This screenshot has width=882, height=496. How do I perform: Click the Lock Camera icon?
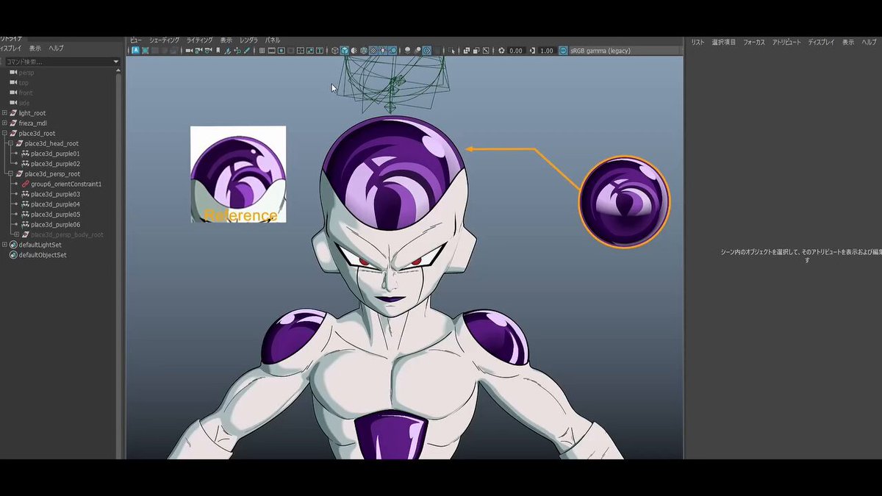(x=198, y=51)
